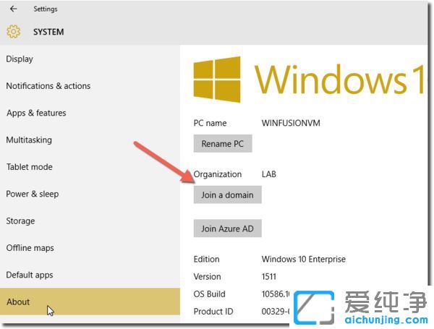
Task: Click the Product ID label
Action: pos(213,312)
